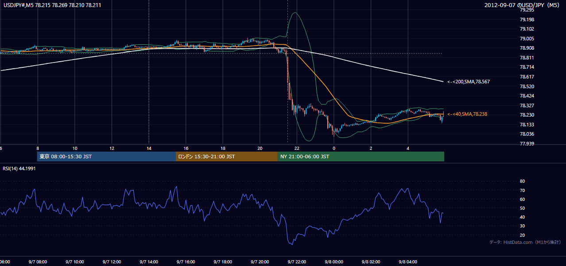The height and width of the screenshot is (266, 566).
Task: Click hour tick 18 under the price chart
Action: coord(223,148)
